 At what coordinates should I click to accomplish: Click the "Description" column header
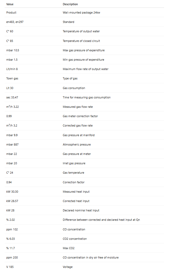point(70,4)
